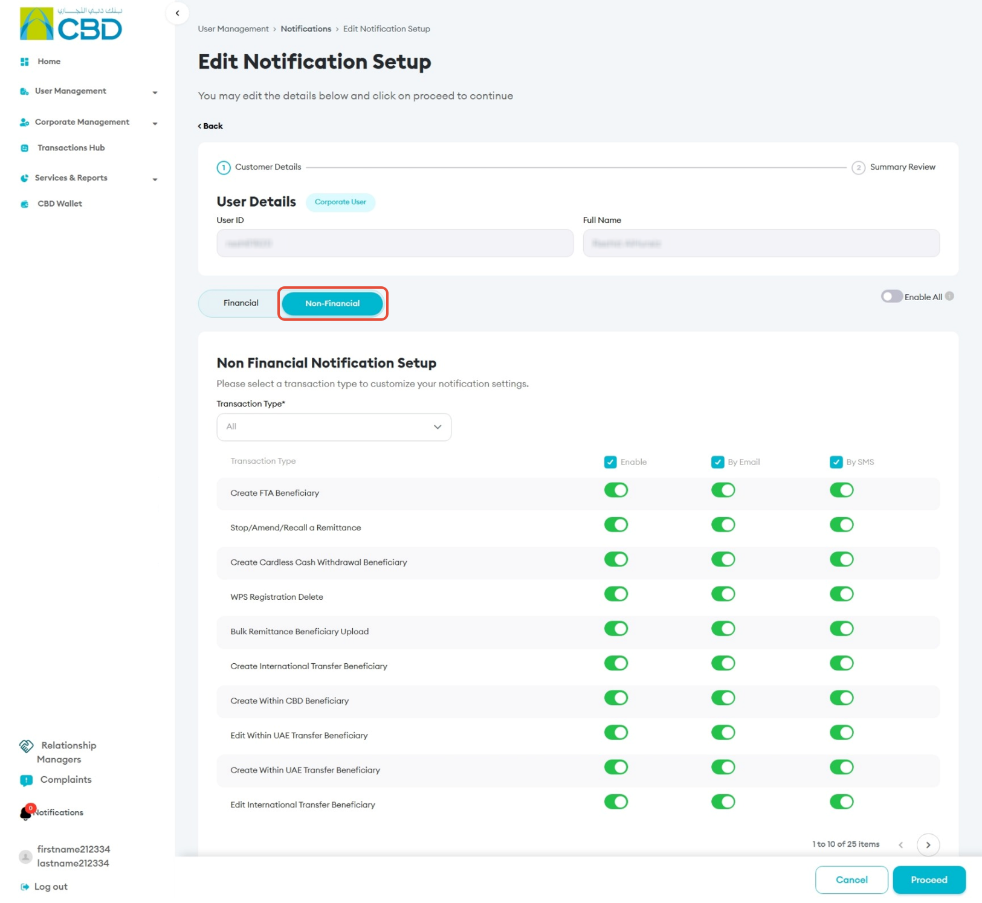
Task: Uncheck the Enable column header checkbox
Action: (610, 462)
